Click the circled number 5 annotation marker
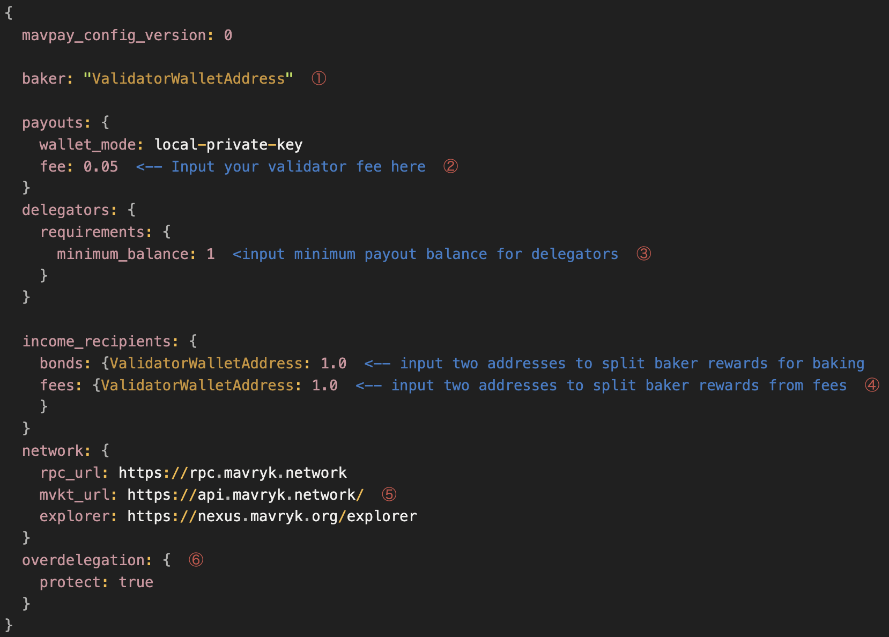Screen dimensions: 889x637 click(389, 494)
